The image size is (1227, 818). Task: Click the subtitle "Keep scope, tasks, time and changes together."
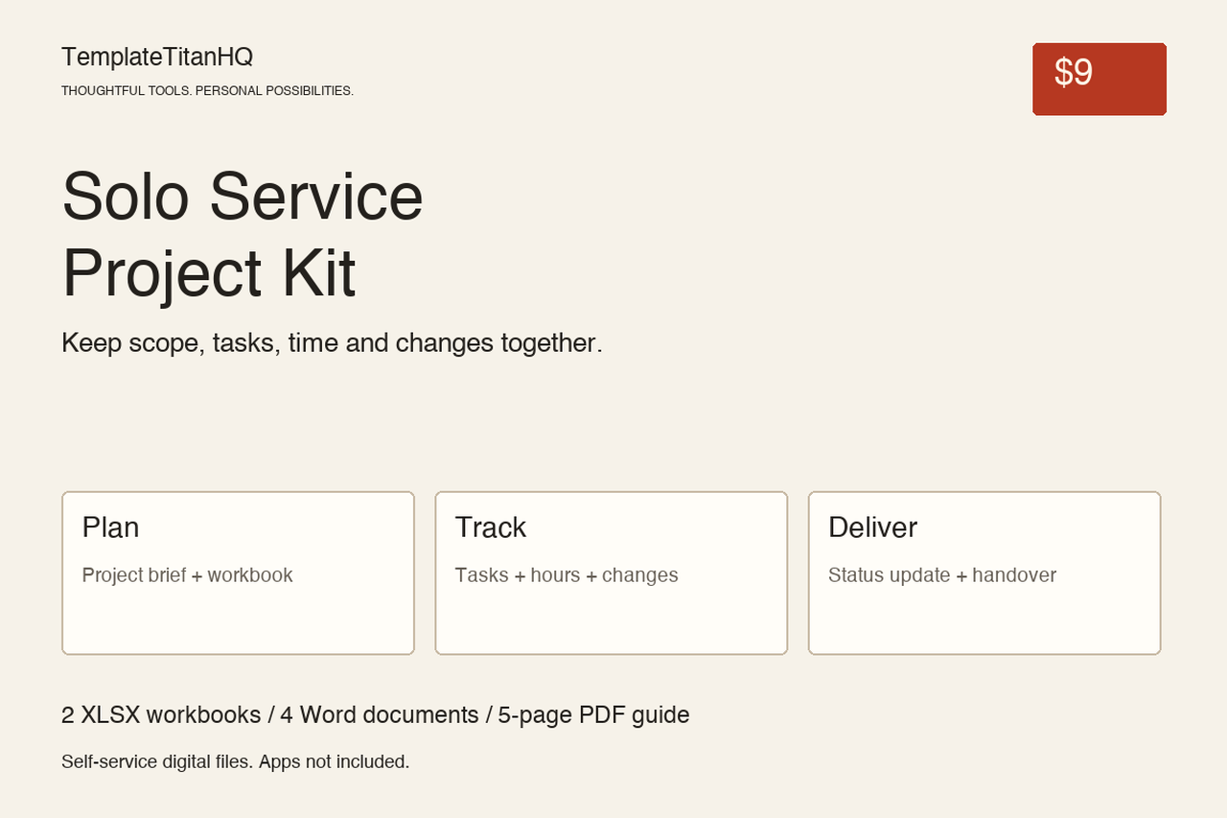click(x=332, y=342)
